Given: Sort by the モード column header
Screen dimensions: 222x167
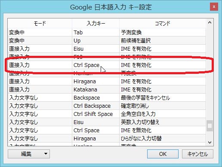Looking at the screenshot, I should 40,23.
